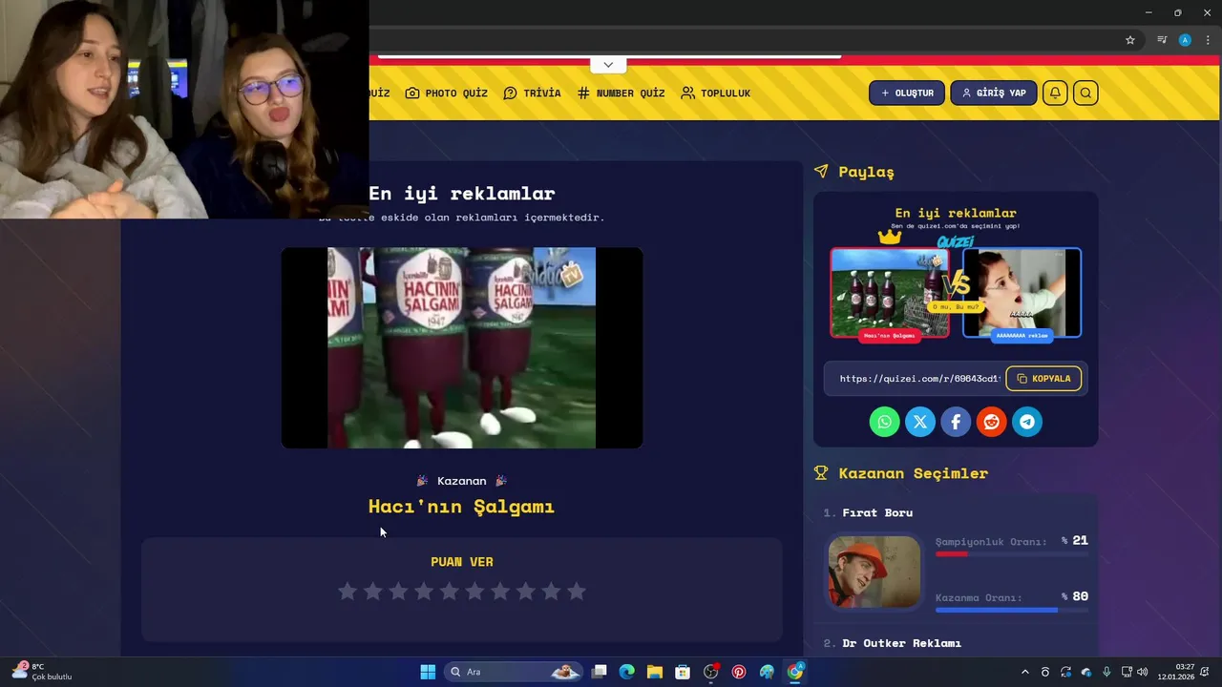1222x687 pixels.
Task: Click the taskbar Ara search box
Action: [515, 672]
